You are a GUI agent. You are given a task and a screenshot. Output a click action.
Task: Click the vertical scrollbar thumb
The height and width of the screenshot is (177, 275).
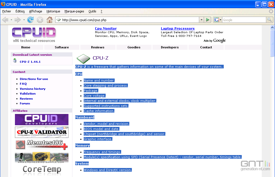[x=272, y=43]
